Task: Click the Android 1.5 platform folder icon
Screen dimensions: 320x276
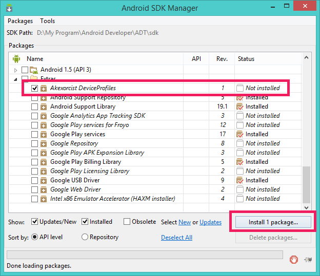Action: click(x=34, y=70)
